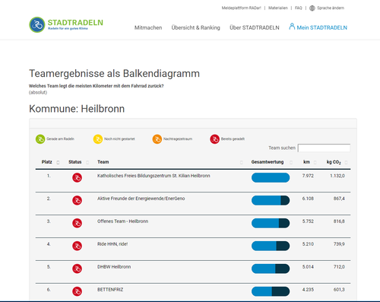Click red status icon for DHBW Heilbronn
Viewport: 380px width, 302px height.
(x=77, y=269)
